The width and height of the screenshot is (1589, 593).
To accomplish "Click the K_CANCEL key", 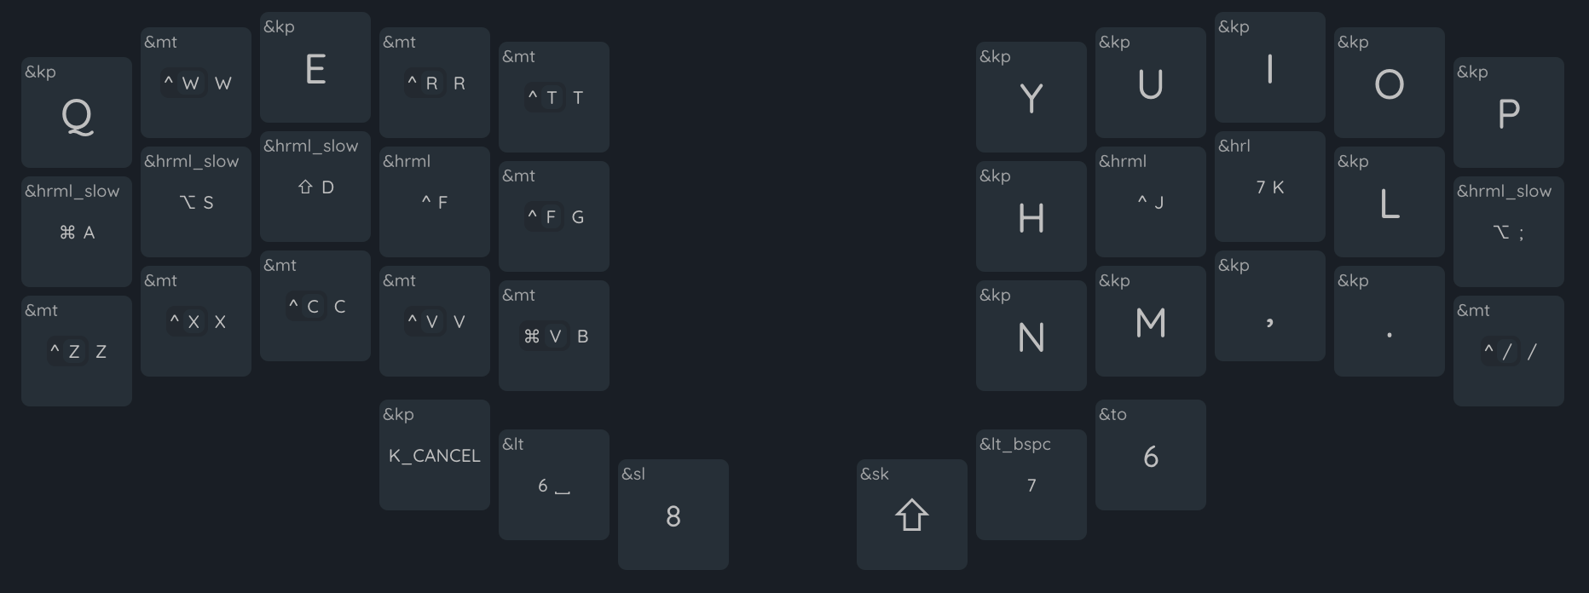I will pyautogui.click(x=435, y=455).
